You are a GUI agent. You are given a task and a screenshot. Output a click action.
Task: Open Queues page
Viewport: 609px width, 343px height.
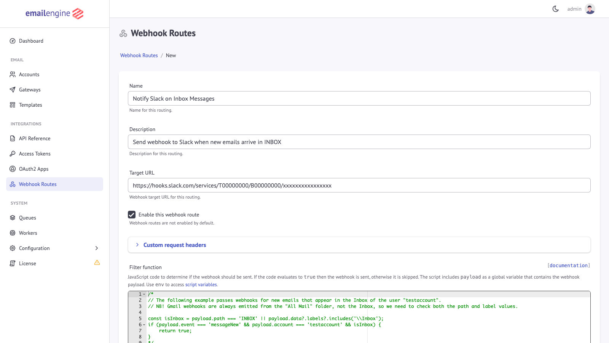[x=54, y=218]
